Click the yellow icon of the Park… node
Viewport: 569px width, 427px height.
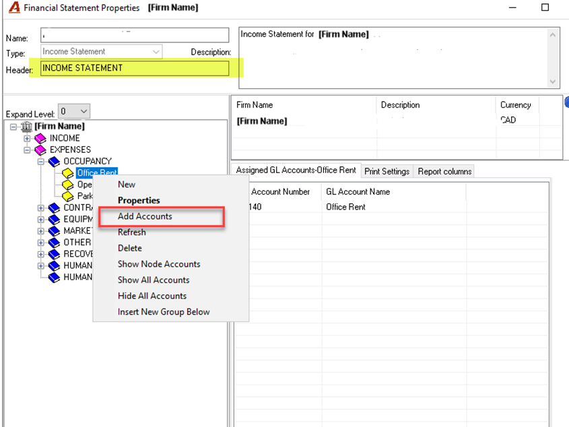coord(68,196)
